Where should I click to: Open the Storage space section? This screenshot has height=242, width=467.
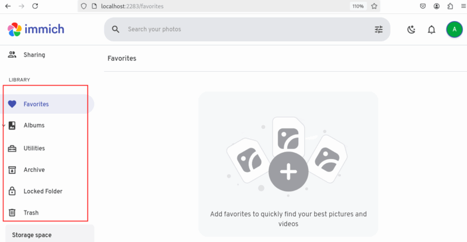pyautogui.click(x=32, y=235)
